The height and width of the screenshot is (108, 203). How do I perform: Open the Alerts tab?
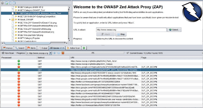(x=31, y=48)
